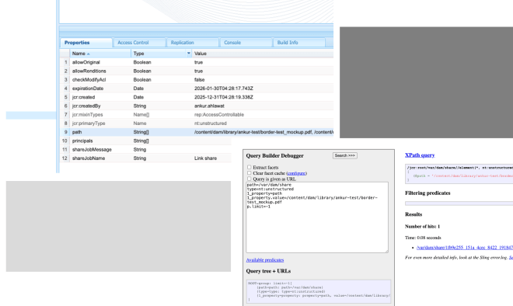The width and height of the screenshot is (513, 306).
Task: Select the expirationDate property name
Action: pyautogui.click(x=88, y=89)
